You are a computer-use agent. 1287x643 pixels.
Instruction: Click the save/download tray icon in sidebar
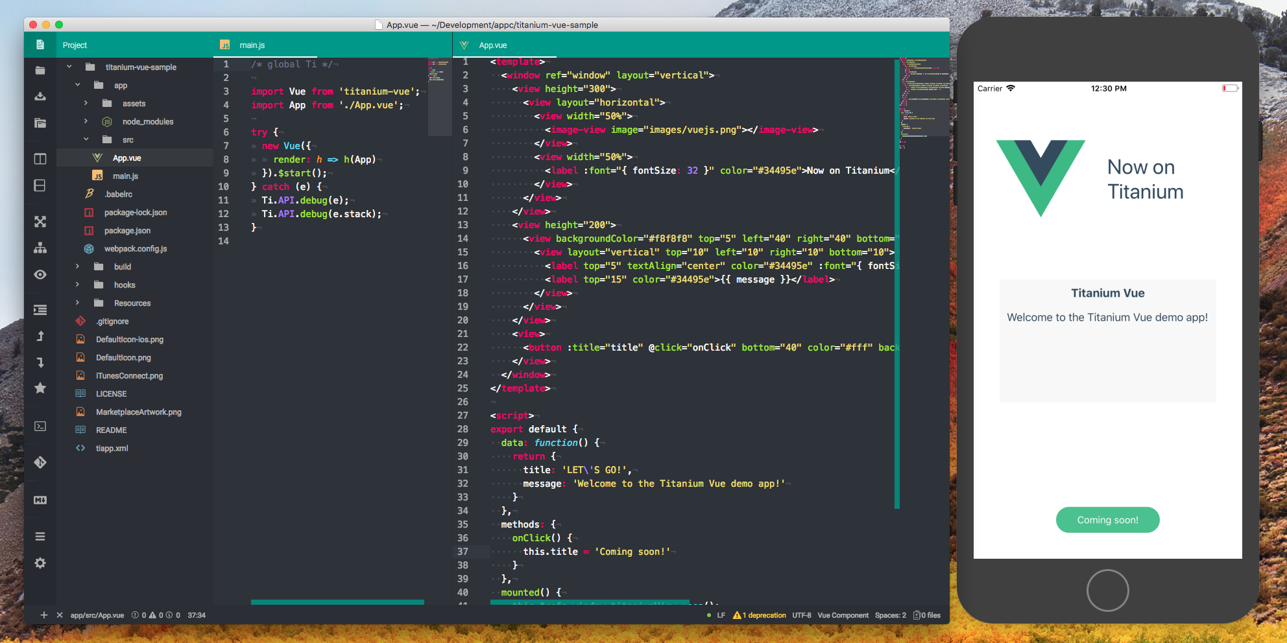40,96
